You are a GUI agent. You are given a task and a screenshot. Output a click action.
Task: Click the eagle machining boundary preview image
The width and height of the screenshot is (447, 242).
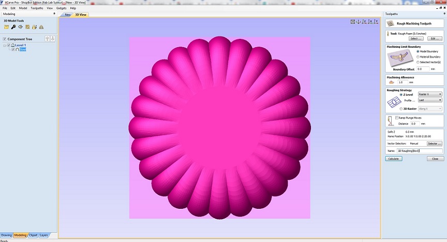[400, 58]
